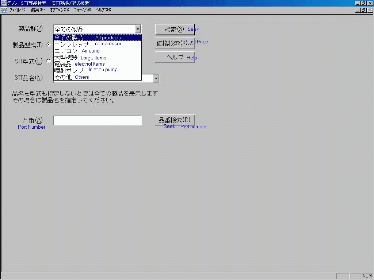Click the child window icon left of ファイル menu
The image size is (374, 280).
click(4, 10)
